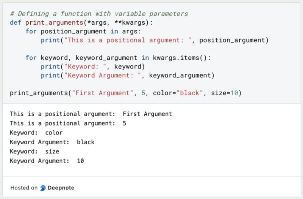Click the comment line about variable parameters
Screen dimensions: 303x199
pyautogui.click(x=99, y=14)
